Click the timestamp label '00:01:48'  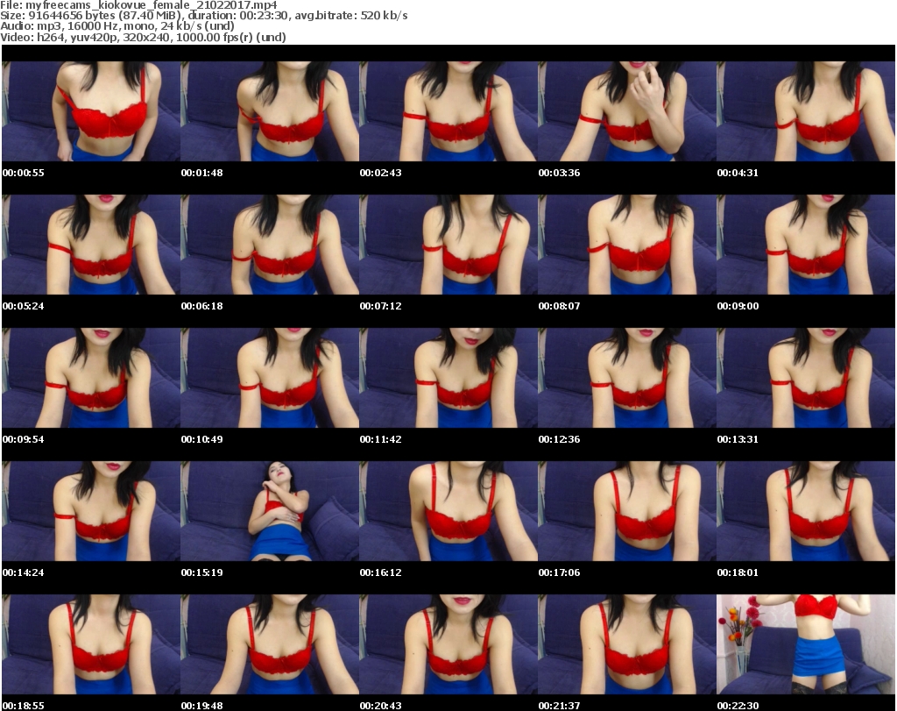202,173
